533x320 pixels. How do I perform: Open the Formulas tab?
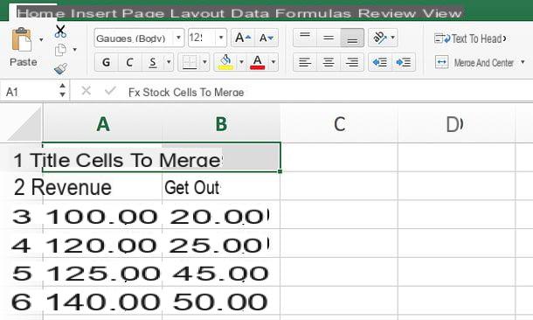tap(313, 14)
